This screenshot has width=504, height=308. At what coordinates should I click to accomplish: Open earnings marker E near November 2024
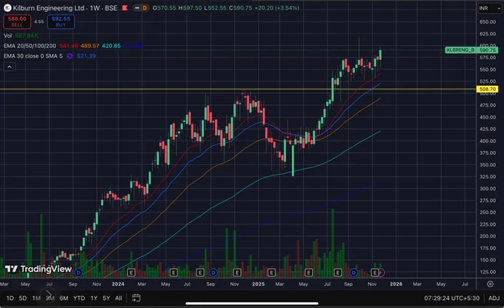pos(237,272)
